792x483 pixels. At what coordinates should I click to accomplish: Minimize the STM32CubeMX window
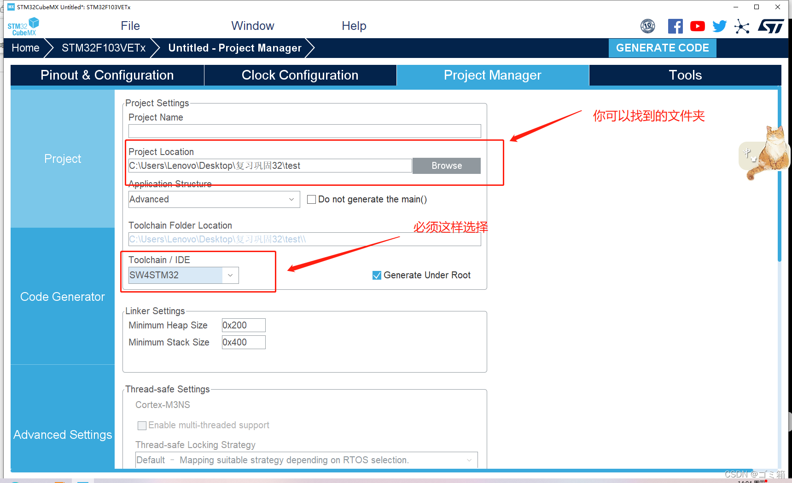736,7
